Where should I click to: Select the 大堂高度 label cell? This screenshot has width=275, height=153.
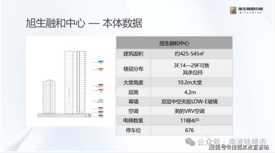point(133,82)
